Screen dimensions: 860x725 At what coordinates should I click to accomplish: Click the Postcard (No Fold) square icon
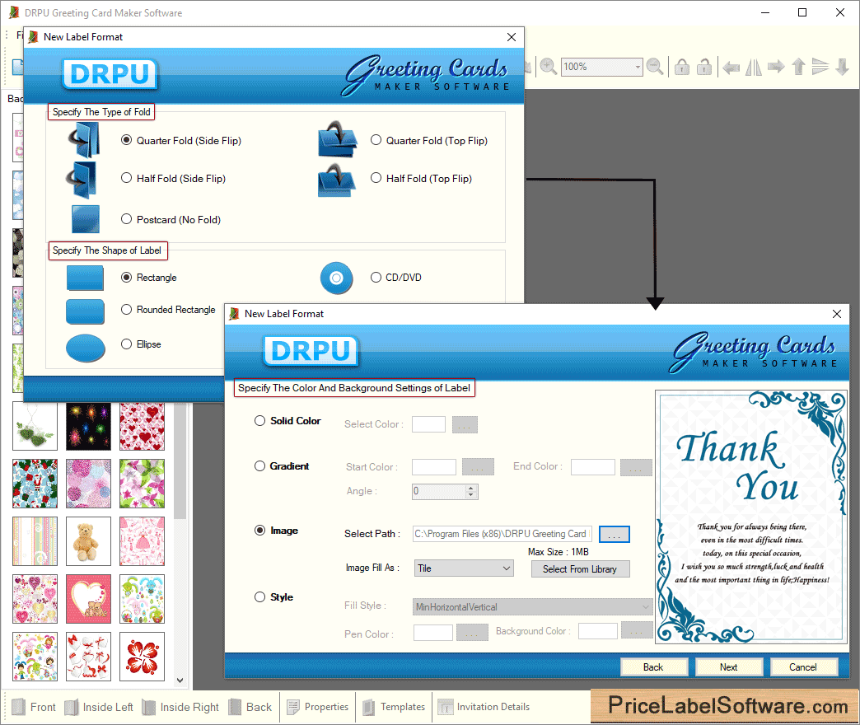(x=86, y=219)
